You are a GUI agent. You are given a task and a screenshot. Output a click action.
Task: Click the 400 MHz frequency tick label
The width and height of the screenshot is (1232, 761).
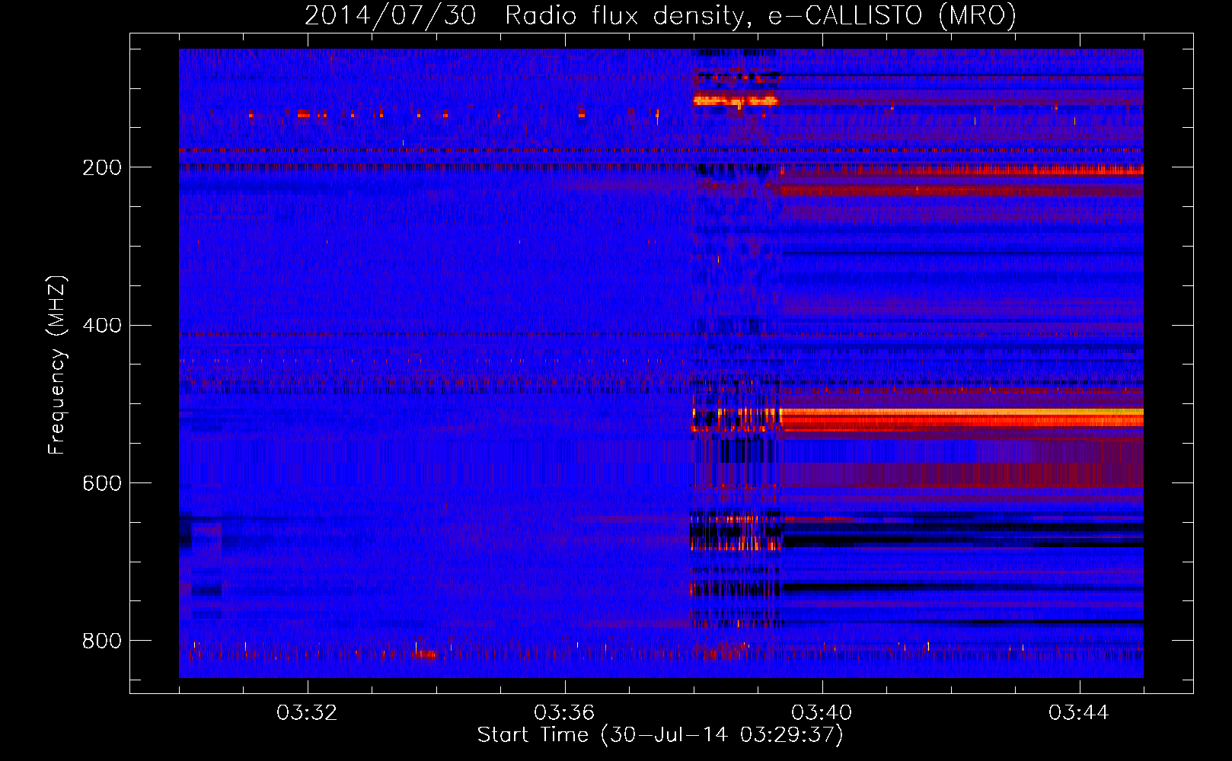[102, 326]
